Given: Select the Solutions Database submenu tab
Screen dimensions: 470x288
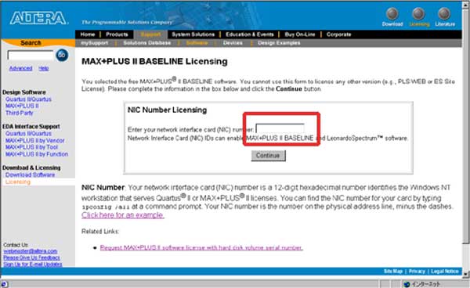Looking at the screenshot, I should pyautogui.click(x=147, y=43).
